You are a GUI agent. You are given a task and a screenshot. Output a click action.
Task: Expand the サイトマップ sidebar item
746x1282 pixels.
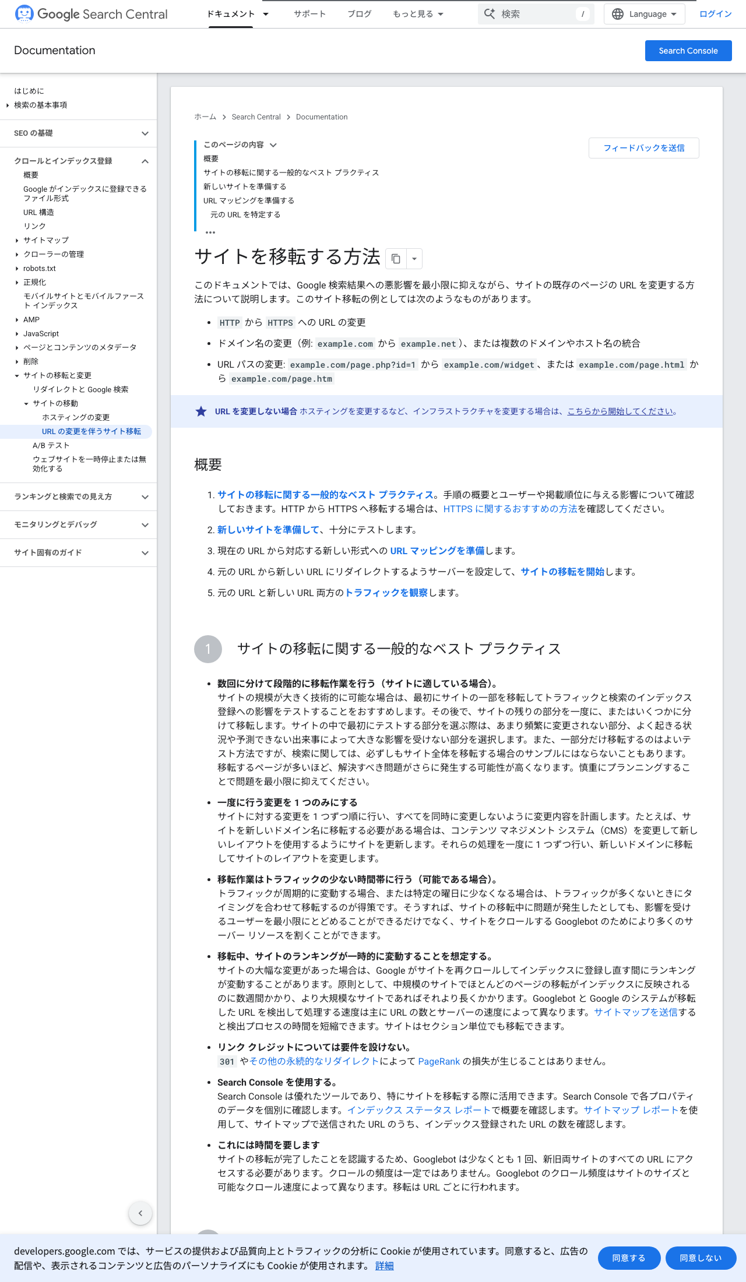point(17,241)
